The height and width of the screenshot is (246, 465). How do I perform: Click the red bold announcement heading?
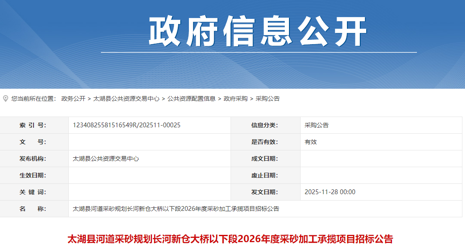pos(230,239)
